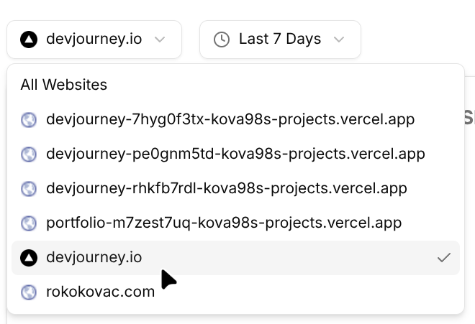Viewport: 475px width, 324px height.
Task: Choose devjourney-7hyg0f3tx-kova98s-projects.vercel.app website
Action: (230, 119)
